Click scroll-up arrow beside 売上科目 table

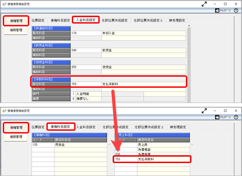(x=192, y=145)
